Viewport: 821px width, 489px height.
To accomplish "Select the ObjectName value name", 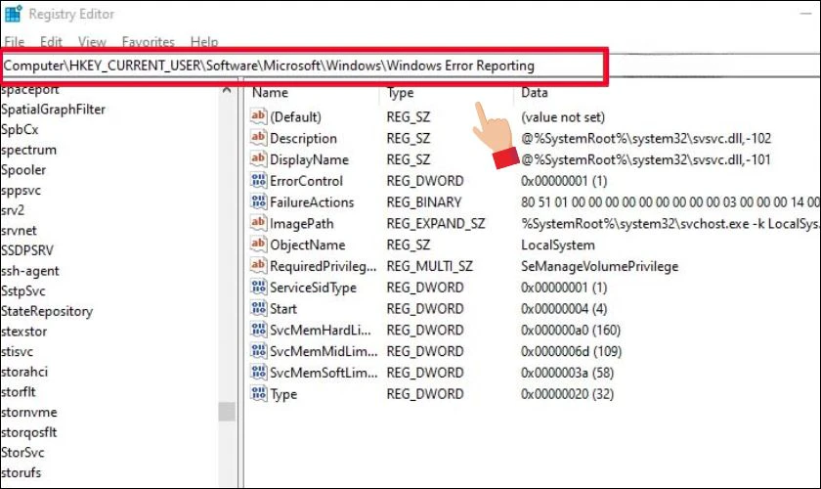I will click(x=308, y=245).
